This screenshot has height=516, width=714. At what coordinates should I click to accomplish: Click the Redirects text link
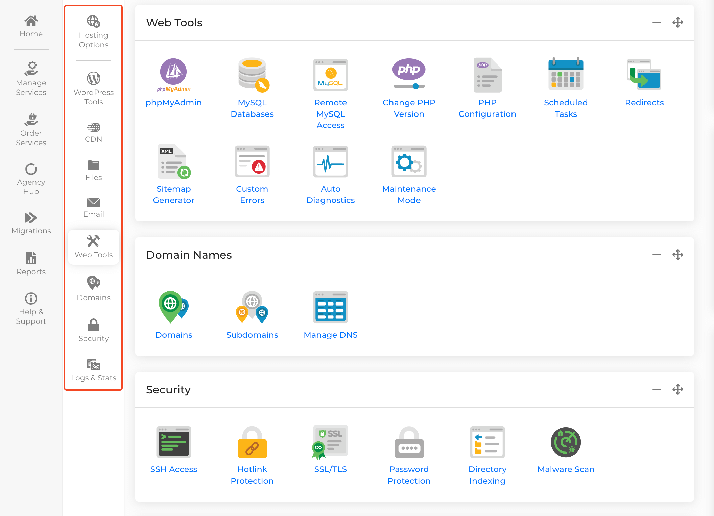(644, 103)
